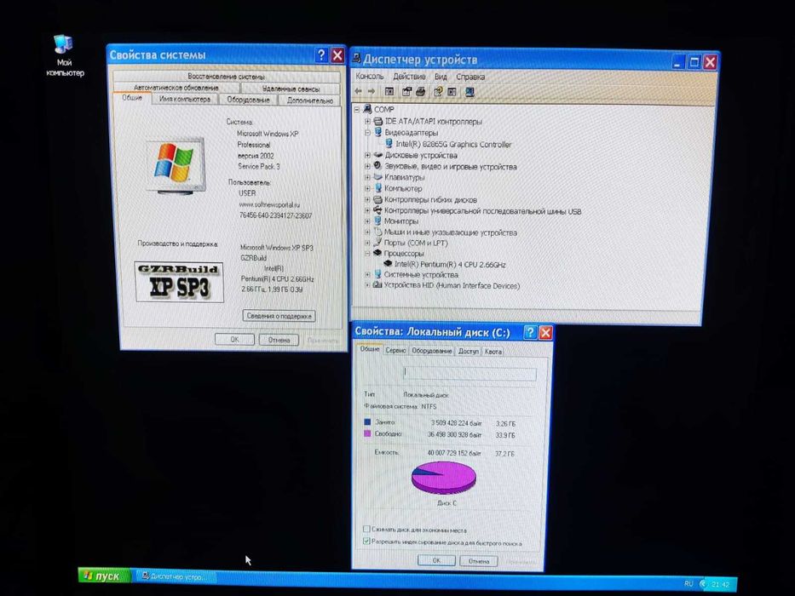Click the disk label input field
795x596 pixels.
coord(470,374)
